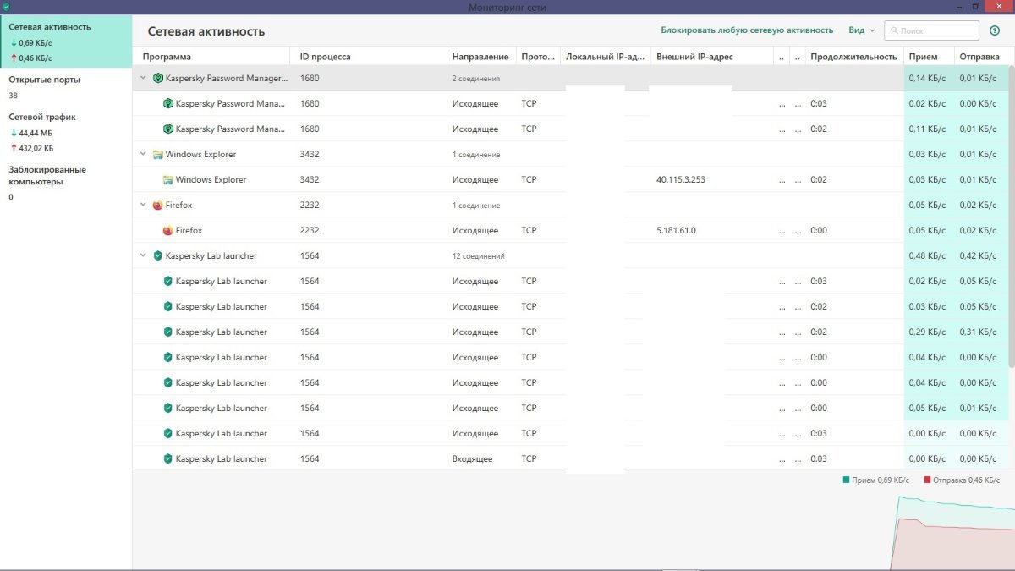Click the Kaspersky Lab launcher group shield icon
This screenshot has height=571, width=1015.
tap(157, 255)
